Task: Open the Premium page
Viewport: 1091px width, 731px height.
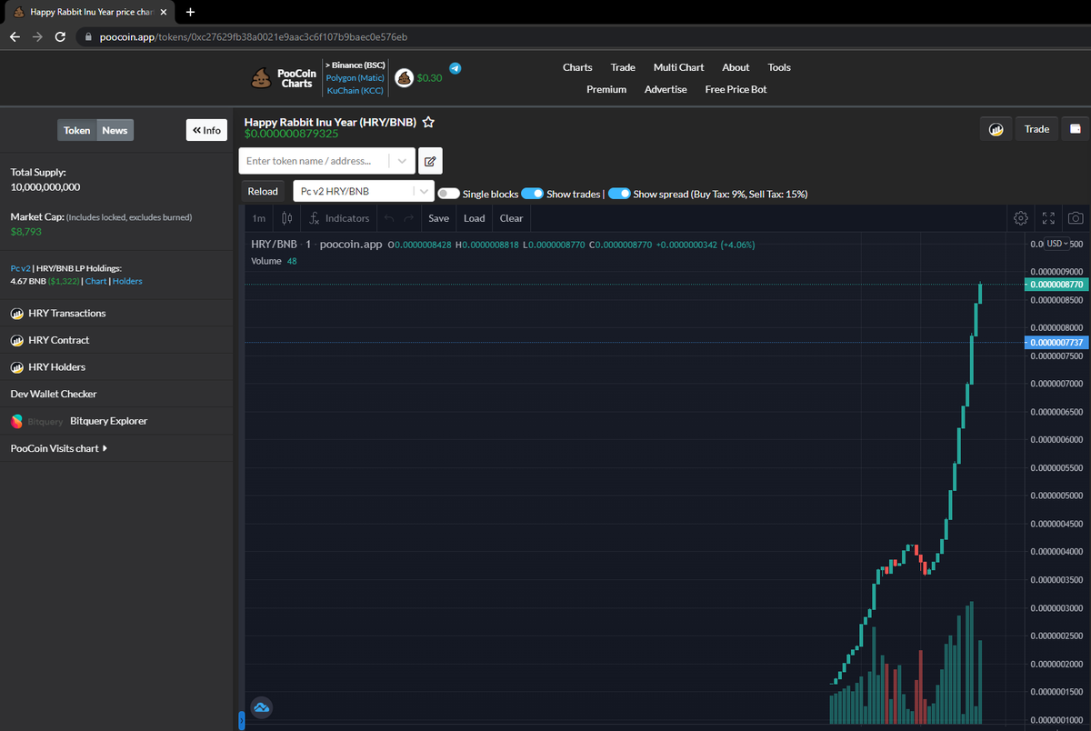Action: 606,89
